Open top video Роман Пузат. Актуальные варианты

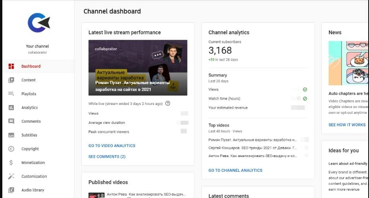(x=252, y=140)
